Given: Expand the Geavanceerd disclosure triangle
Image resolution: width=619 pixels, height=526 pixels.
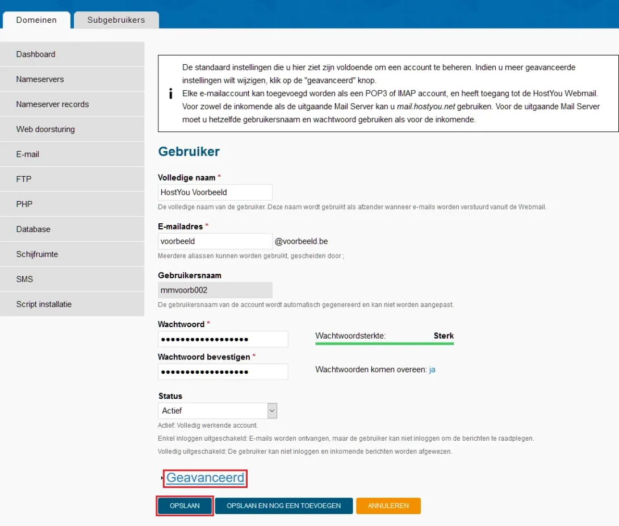Looking at the screenshot, I should pos(162,478).
